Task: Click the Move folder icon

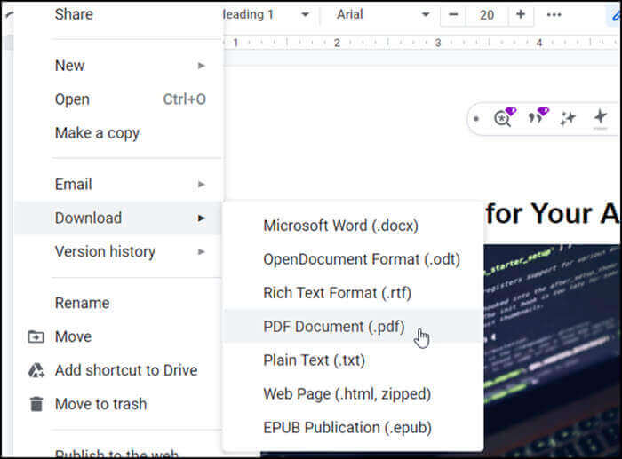Action: point(36,336)
